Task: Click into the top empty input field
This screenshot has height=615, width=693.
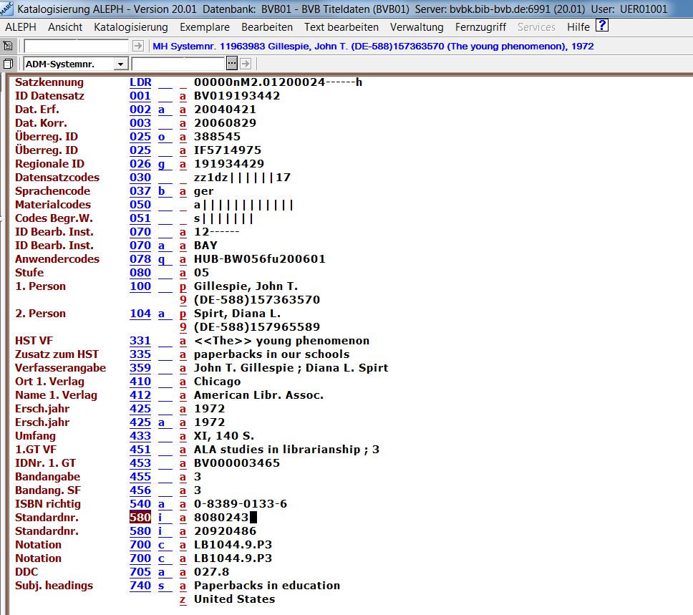Action: [x=77, y=46]
